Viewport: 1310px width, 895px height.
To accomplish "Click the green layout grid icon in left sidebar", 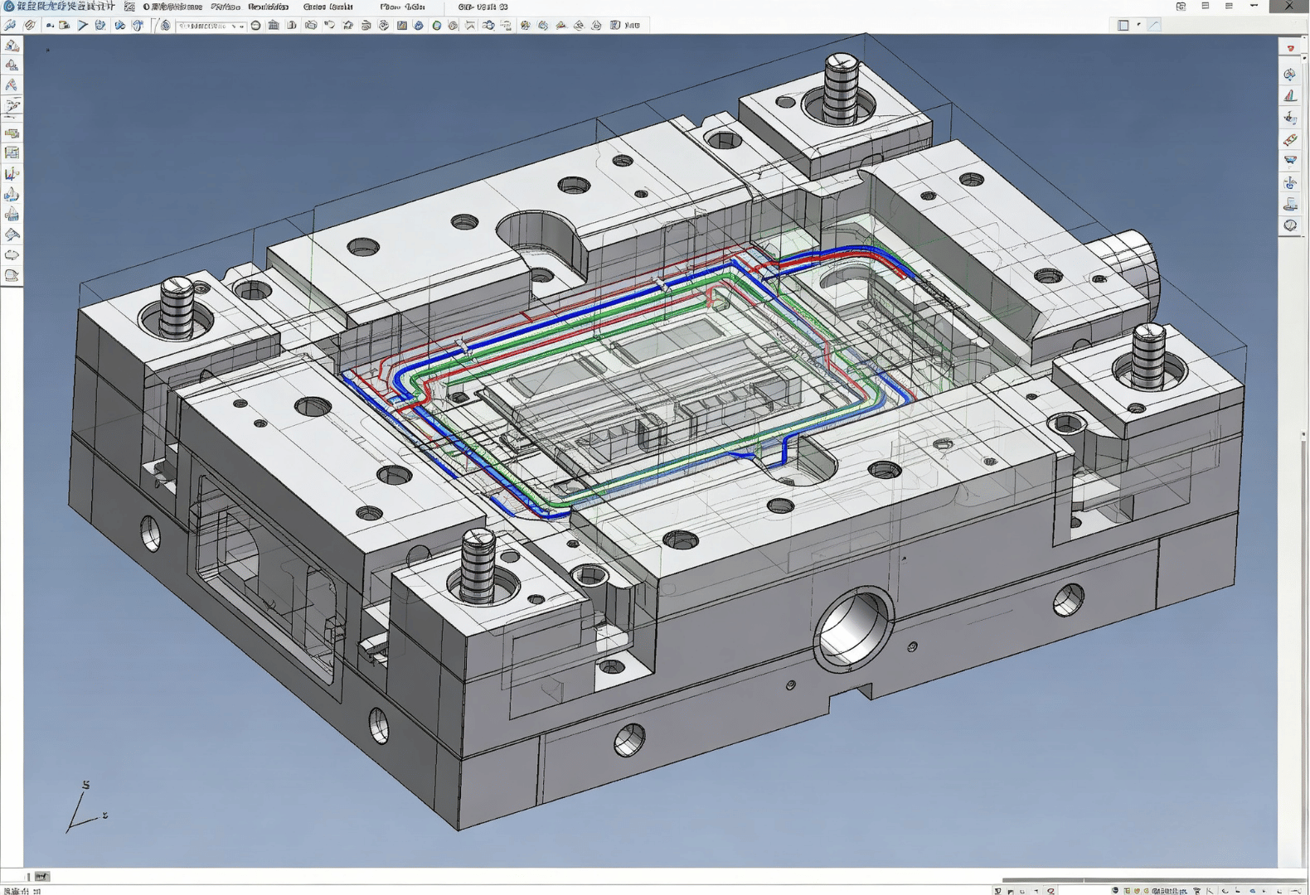I will [x=12, y=152].
